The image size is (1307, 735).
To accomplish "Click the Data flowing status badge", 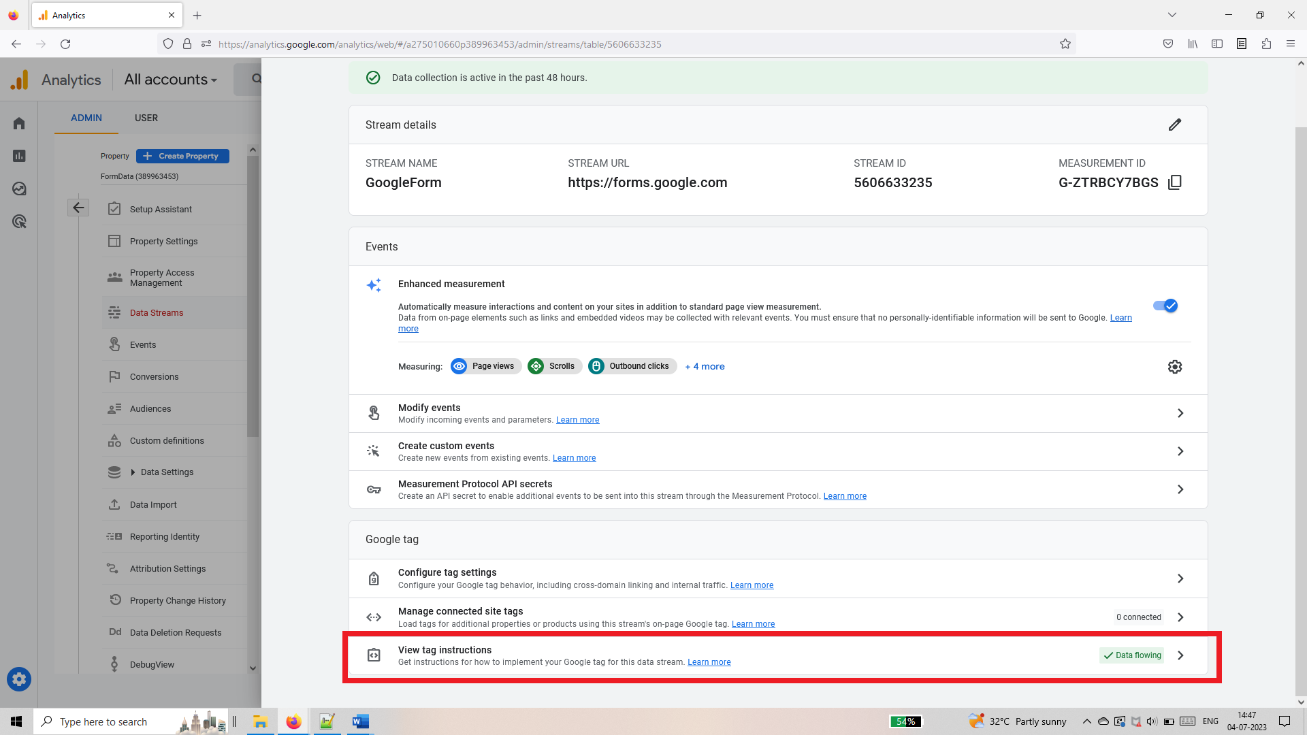I will coord(1132,655).
